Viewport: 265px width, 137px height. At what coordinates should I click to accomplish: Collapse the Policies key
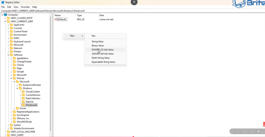(x=11, y=78)
